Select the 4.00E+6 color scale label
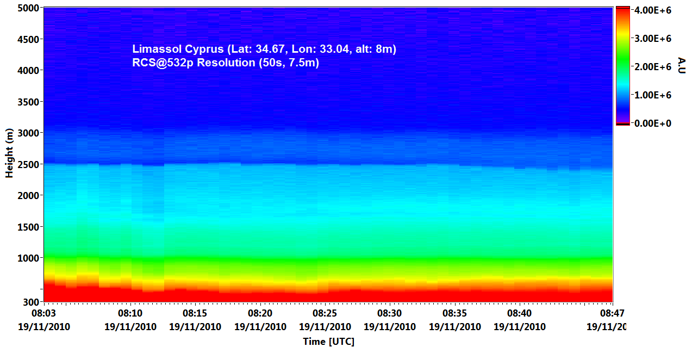The image size is (692, 353). [652, 10]
